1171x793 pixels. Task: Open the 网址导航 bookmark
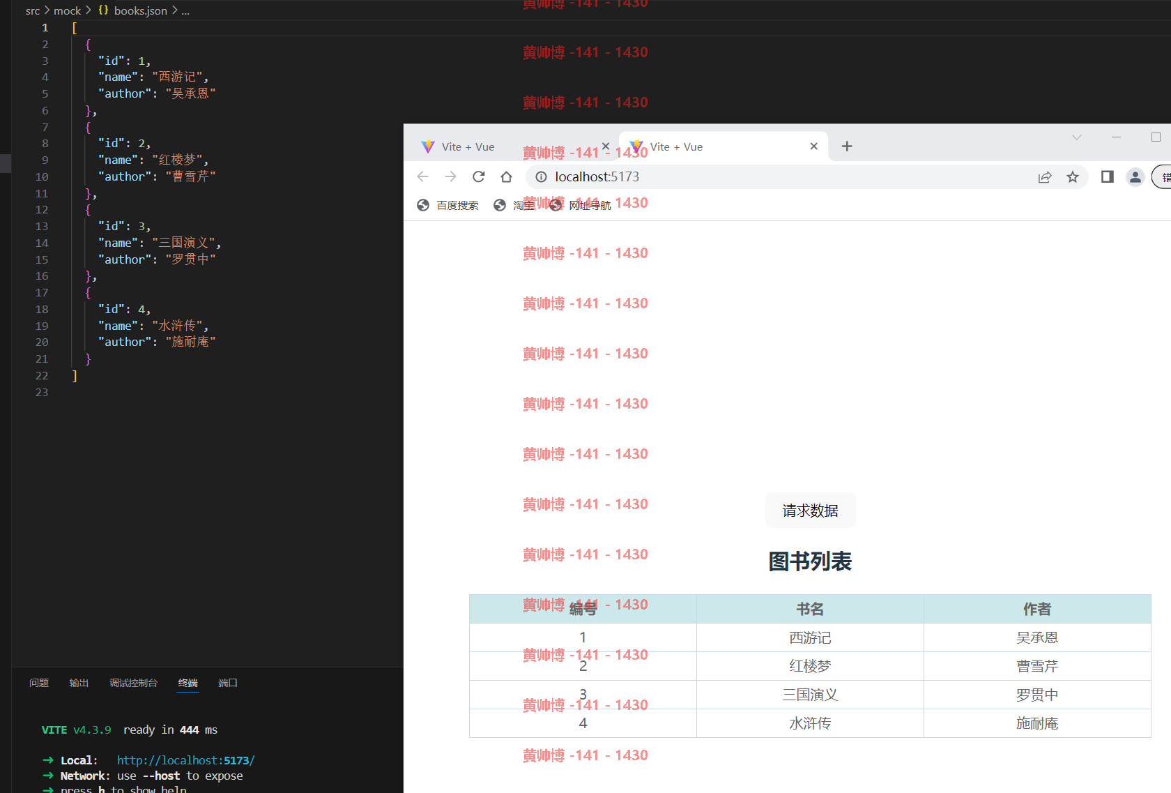coord(580,205)
